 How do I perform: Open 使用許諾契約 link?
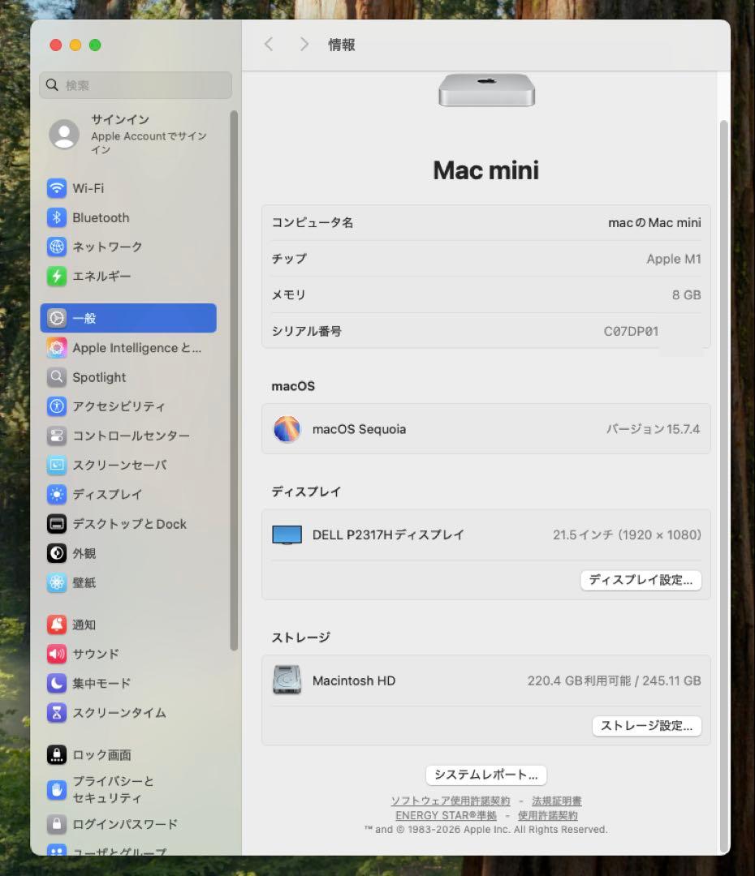tap(547, 815)
